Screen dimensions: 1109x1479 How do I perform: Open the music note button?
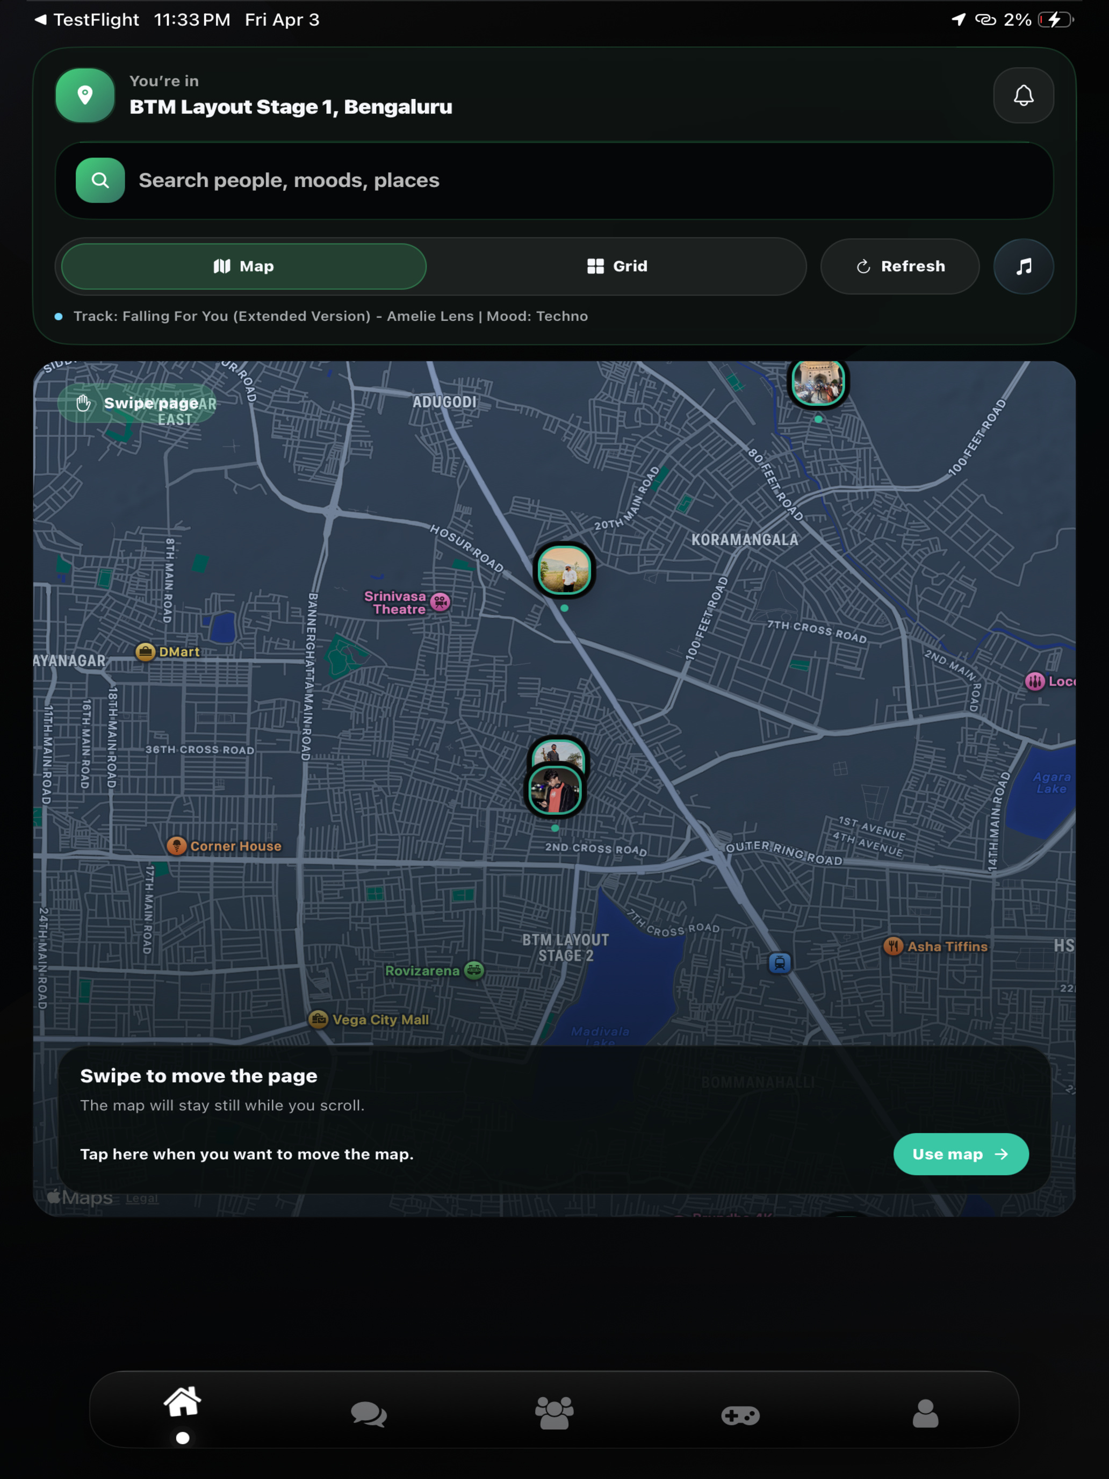pyautogui.click(x=1024, y=266)
